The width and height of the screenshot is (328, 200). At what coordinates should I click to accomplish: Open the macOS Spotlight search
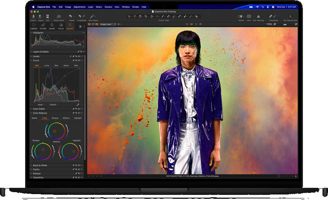click(x=263, y=7)
